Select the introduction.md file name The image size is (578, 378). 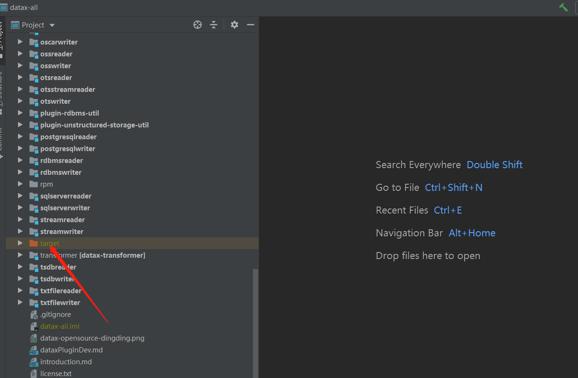tap(66, 362)
